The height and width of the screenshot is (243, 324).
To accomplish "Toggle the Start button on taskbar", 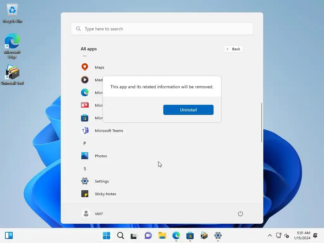I will pyautogui.click(x=106, y=235).
